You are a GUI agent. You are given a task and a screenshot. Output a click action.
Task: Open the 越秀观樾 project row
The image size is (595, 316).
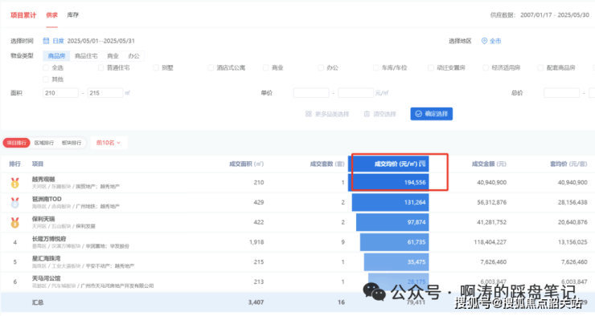(297, 183)
